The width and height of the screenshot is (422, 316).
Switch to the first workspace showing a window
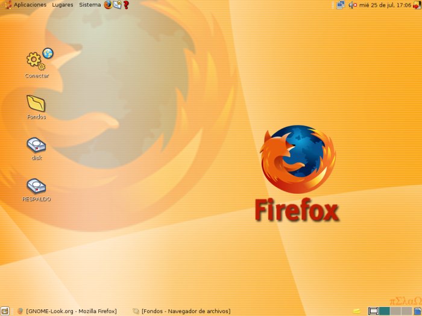pyautogui.click(x=373, y=311)
